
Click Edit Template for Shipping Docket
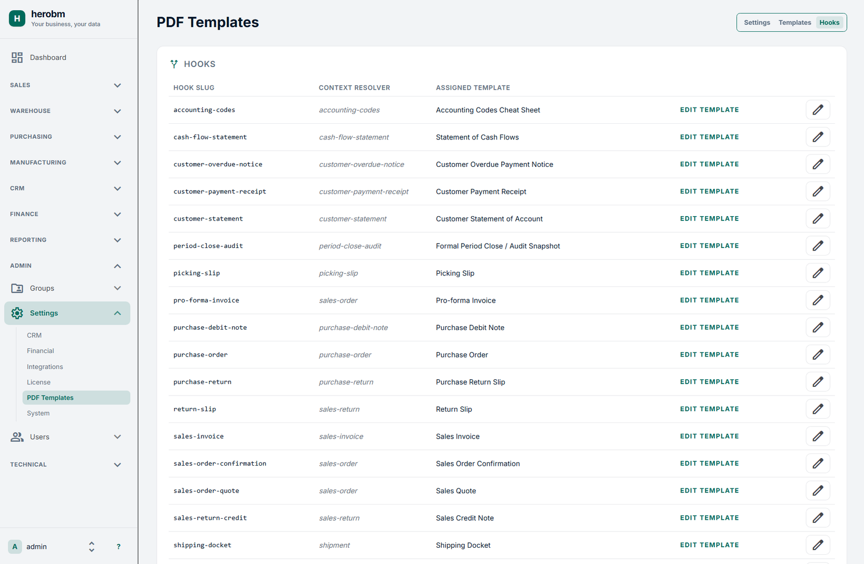click(x=710, y=545)
